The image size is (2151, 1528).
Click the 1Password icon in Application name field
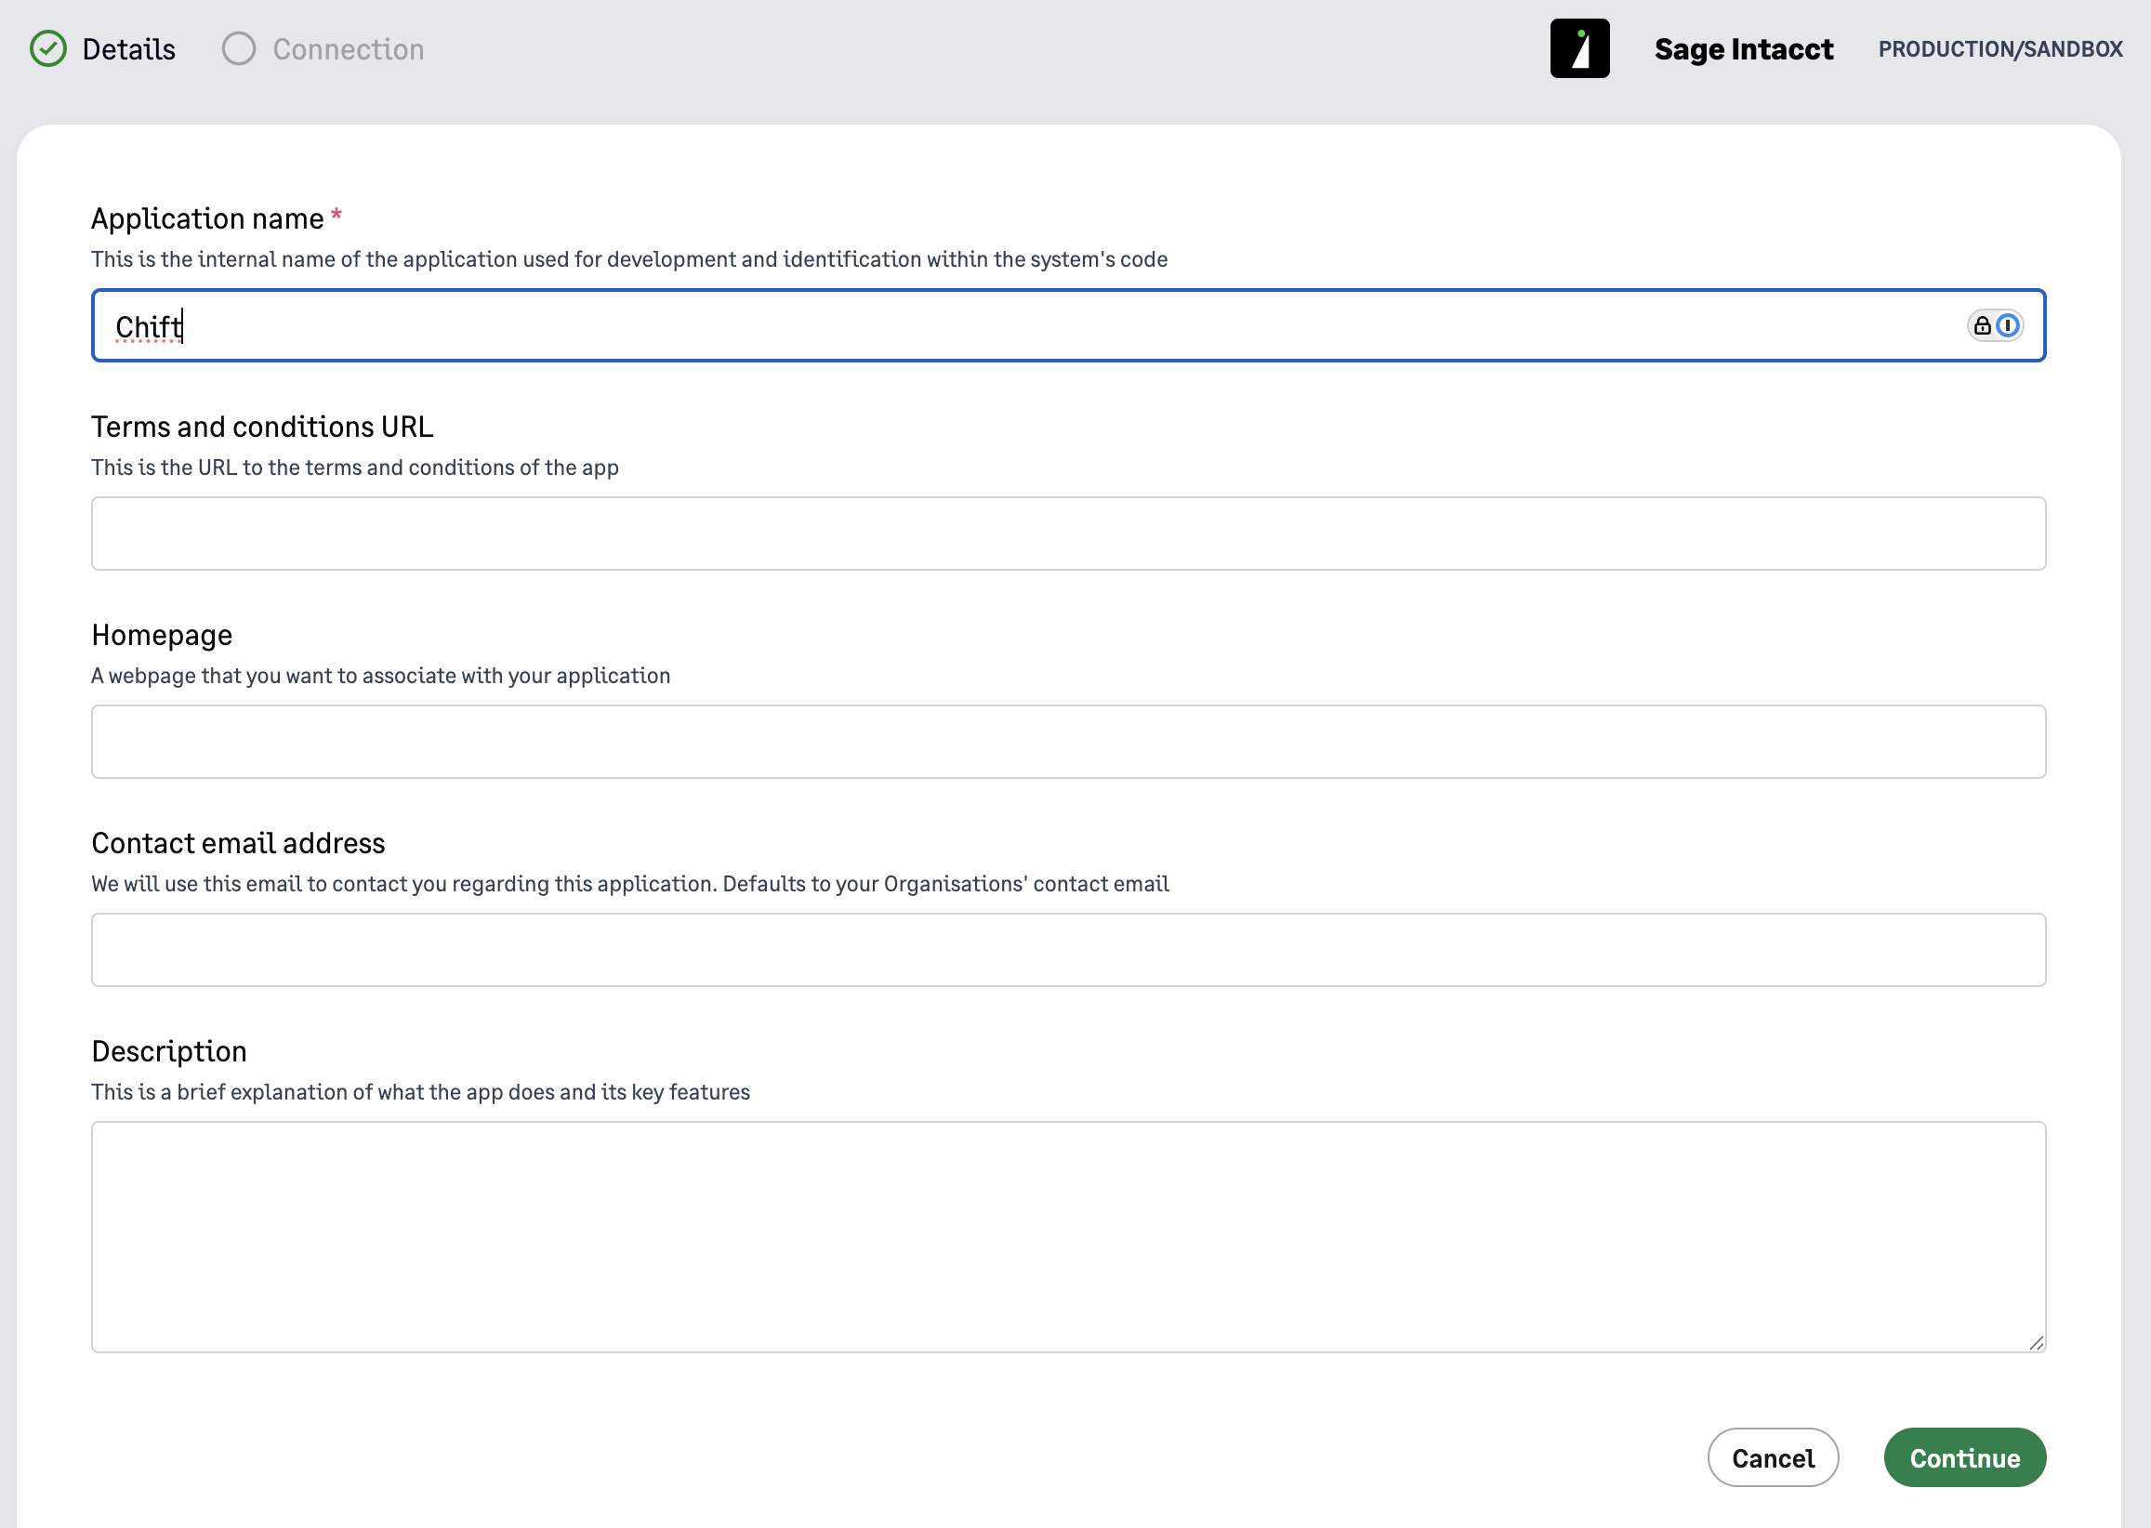tap(2008, 325)
